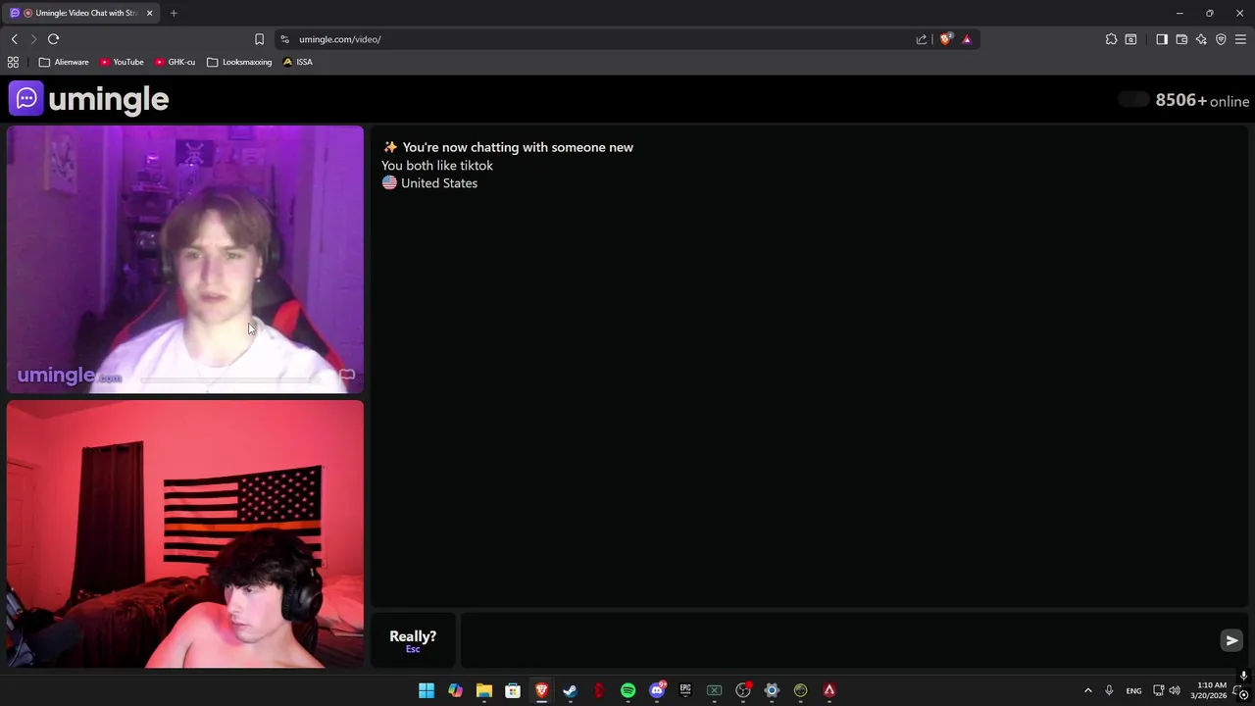Image resolution: width=1255 pixels, height=706 pixels.
Task: Open the Brave Wallet icon
Action: coord(1181,39)
